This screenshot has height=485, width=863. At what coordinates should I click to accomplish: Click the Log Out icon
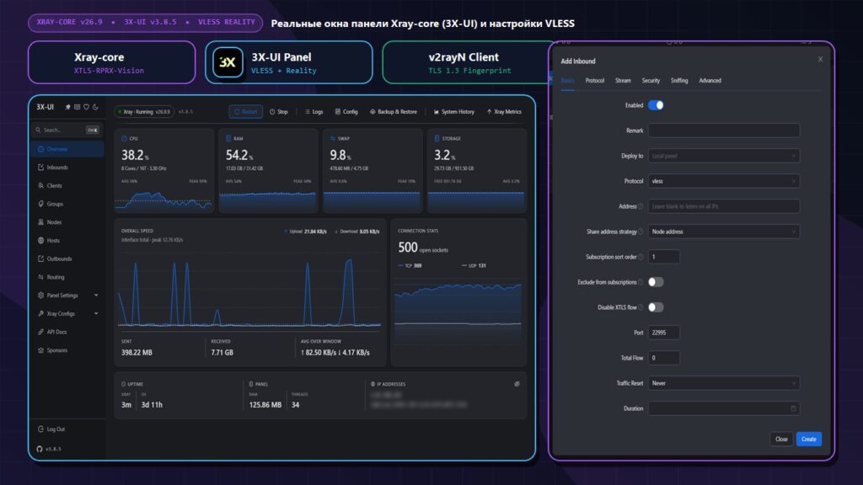pyautogui.click(x=40, y=429)
